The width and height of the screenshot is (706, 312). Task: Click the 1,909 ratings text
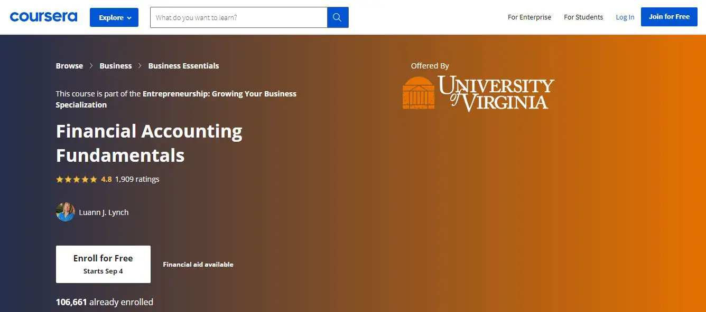click(137, 179)
